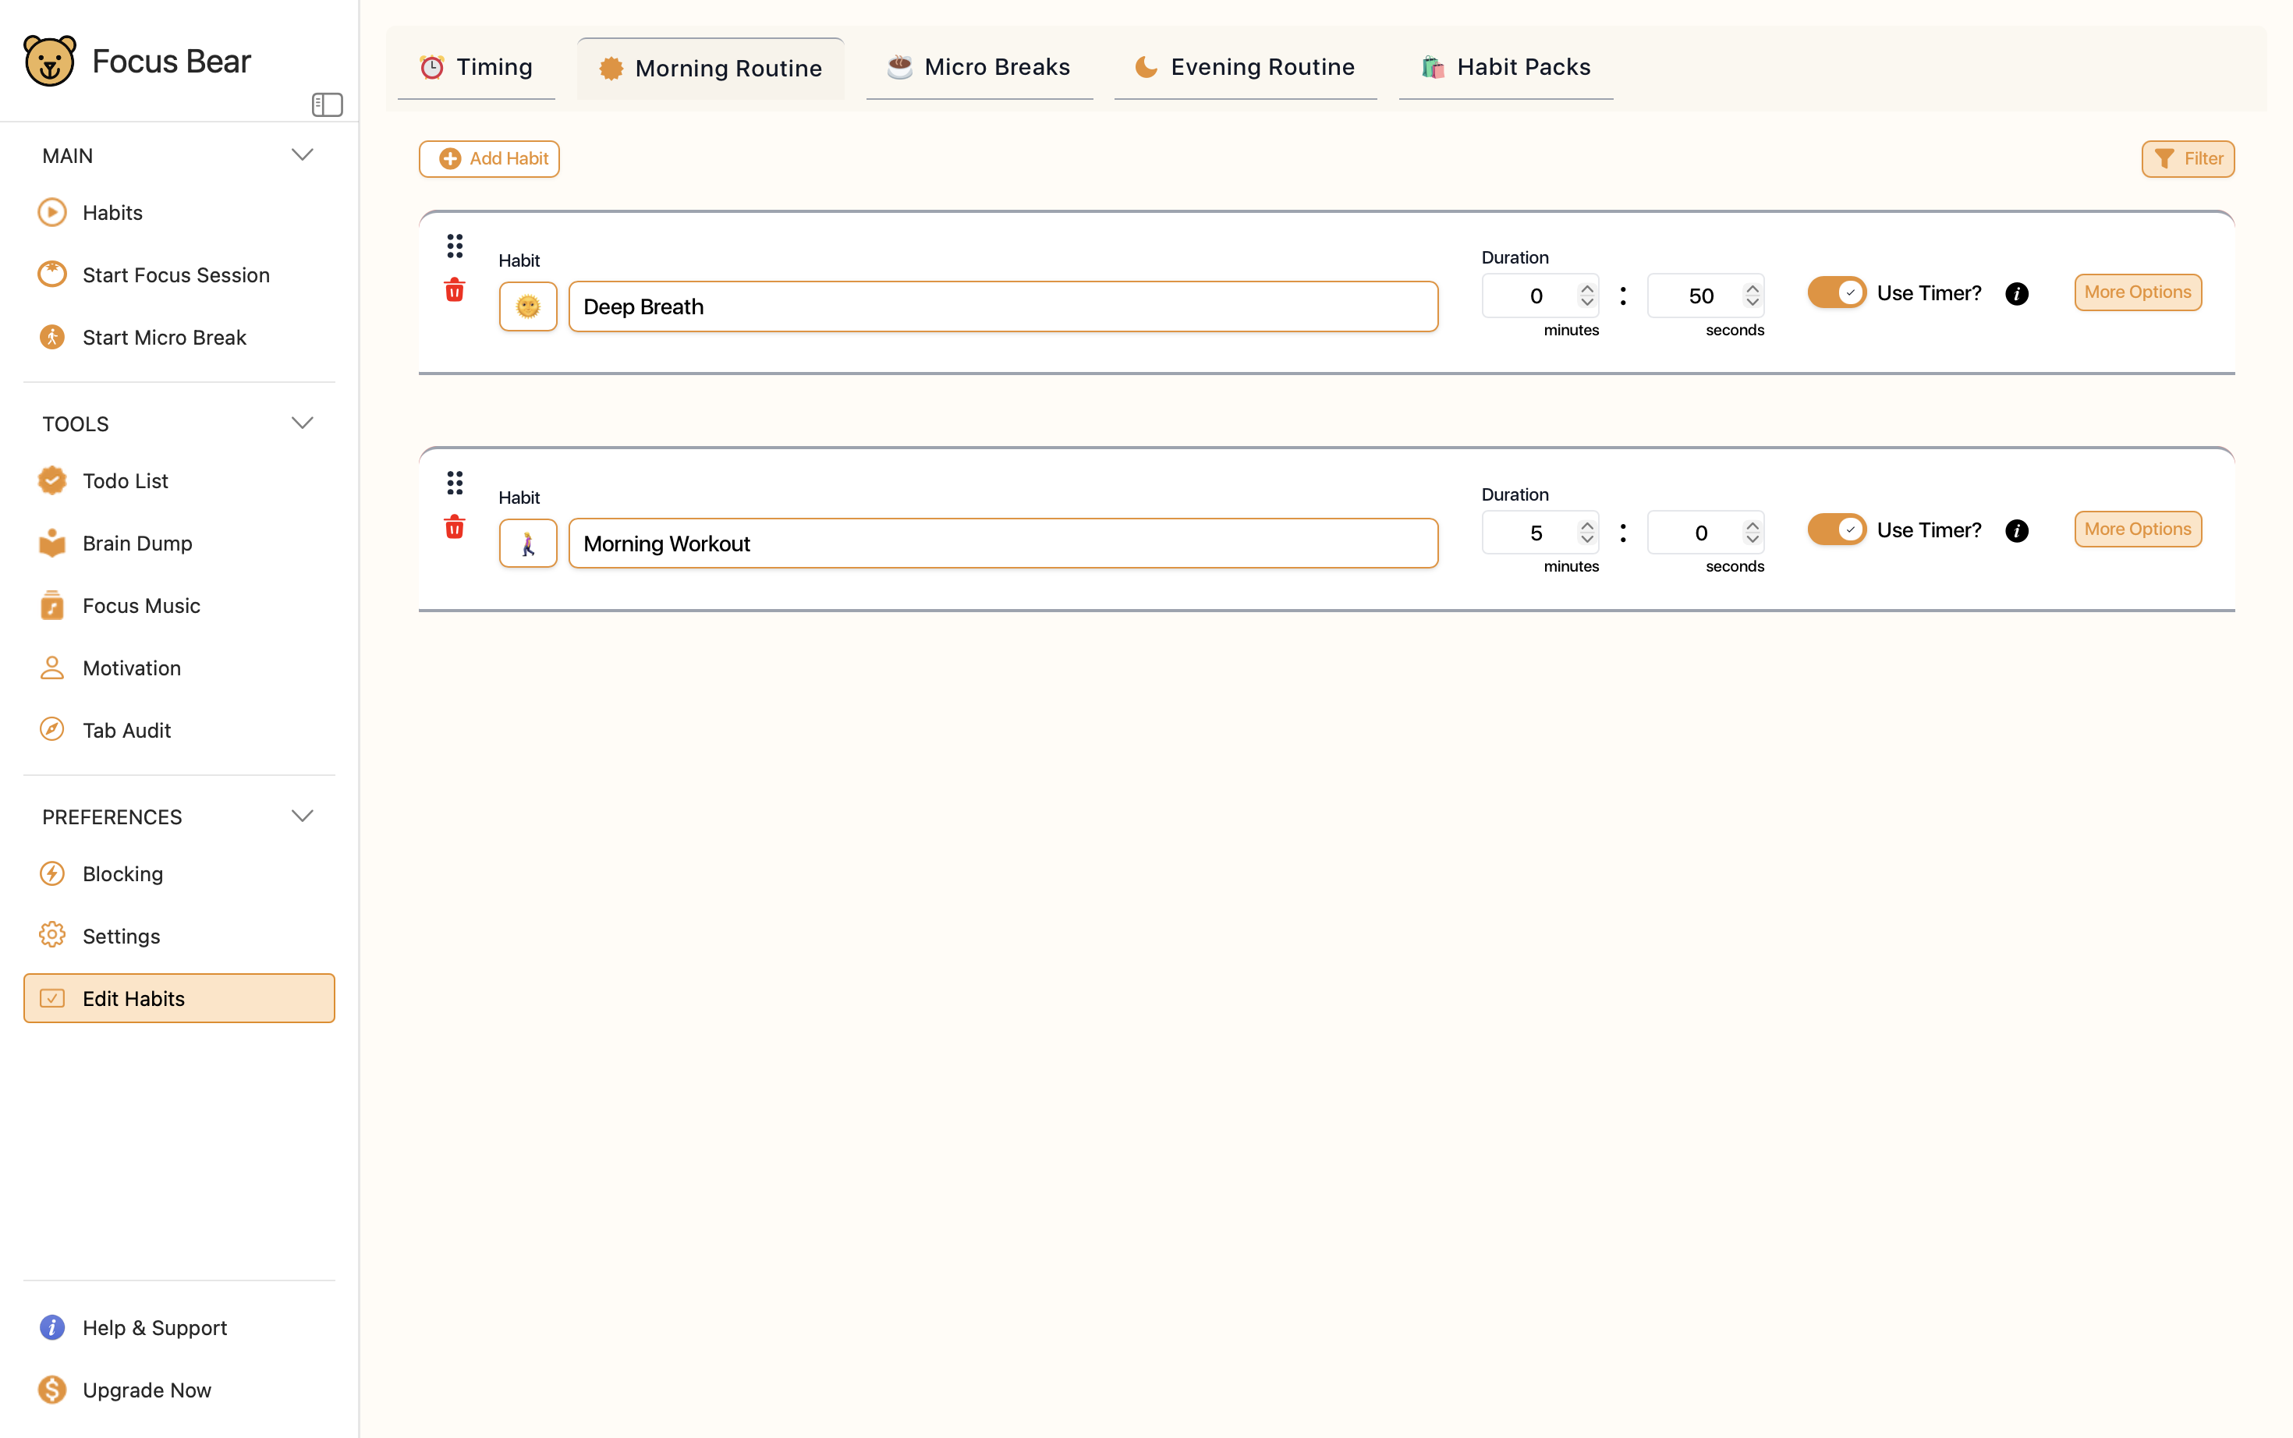The width and height of the screenshot is (2293, 1438).
Task: Disable Use Timer for Deep Breath
Action: click(x=1837, y=293)
